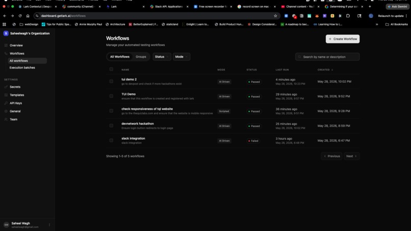Go to the Previous page
The height and width of the screenshot is (231, 411).
(x=331, y=156)
